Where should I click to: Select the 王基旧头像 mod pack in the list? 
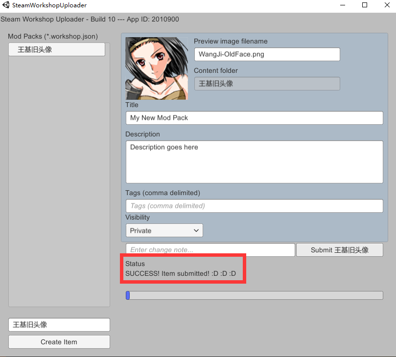[x=57, y=49]
